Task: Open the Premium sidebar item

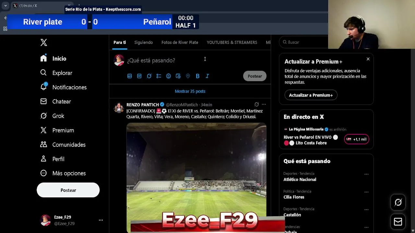Action: coord(57,130)
